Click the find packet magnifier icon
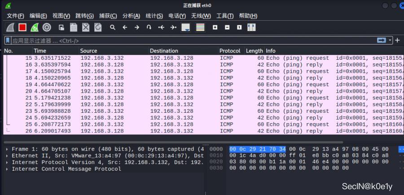Screen dimensions: 404x195 [113, 27]
